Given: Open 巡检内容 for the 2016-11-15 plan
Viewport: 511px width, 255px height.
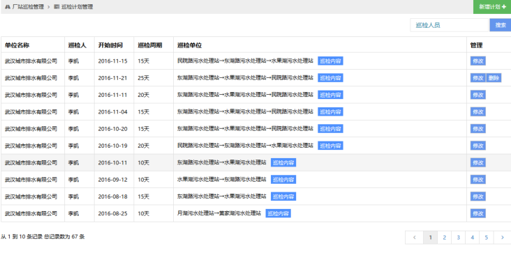Looking at the screenshot, I should [330, 61].
